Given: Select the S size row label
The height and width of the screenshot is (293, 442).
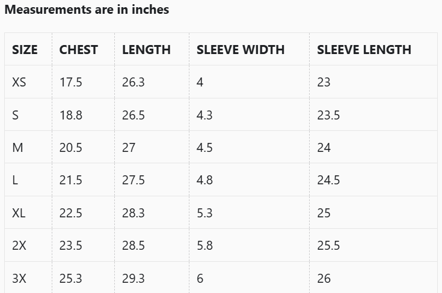Looking at the screenshot, I should pos(16,115).
